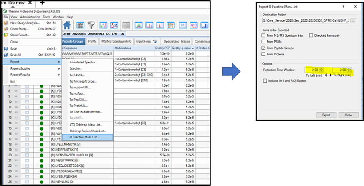Click the To Left retention time stepper arrows
The image size is (364, 186).
coord(321,70)
